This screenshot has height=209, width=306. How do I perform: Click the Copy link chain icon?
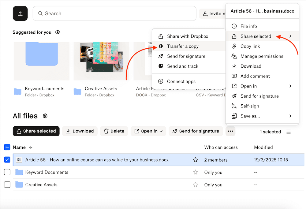(x=234, y=46)
